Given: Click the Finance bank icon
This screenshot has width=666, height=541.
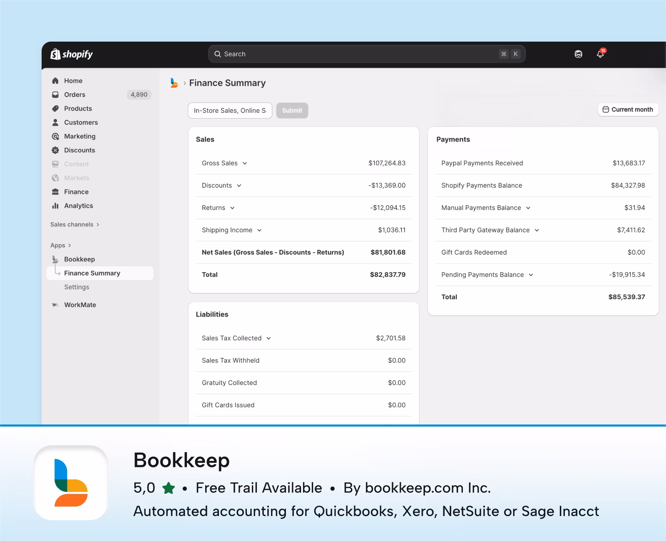Looking at the screenshot, I should 55,192.
